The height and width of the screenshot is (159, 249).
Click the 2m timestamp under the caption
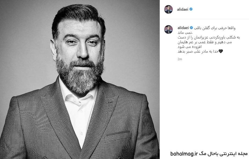[180, 59]
